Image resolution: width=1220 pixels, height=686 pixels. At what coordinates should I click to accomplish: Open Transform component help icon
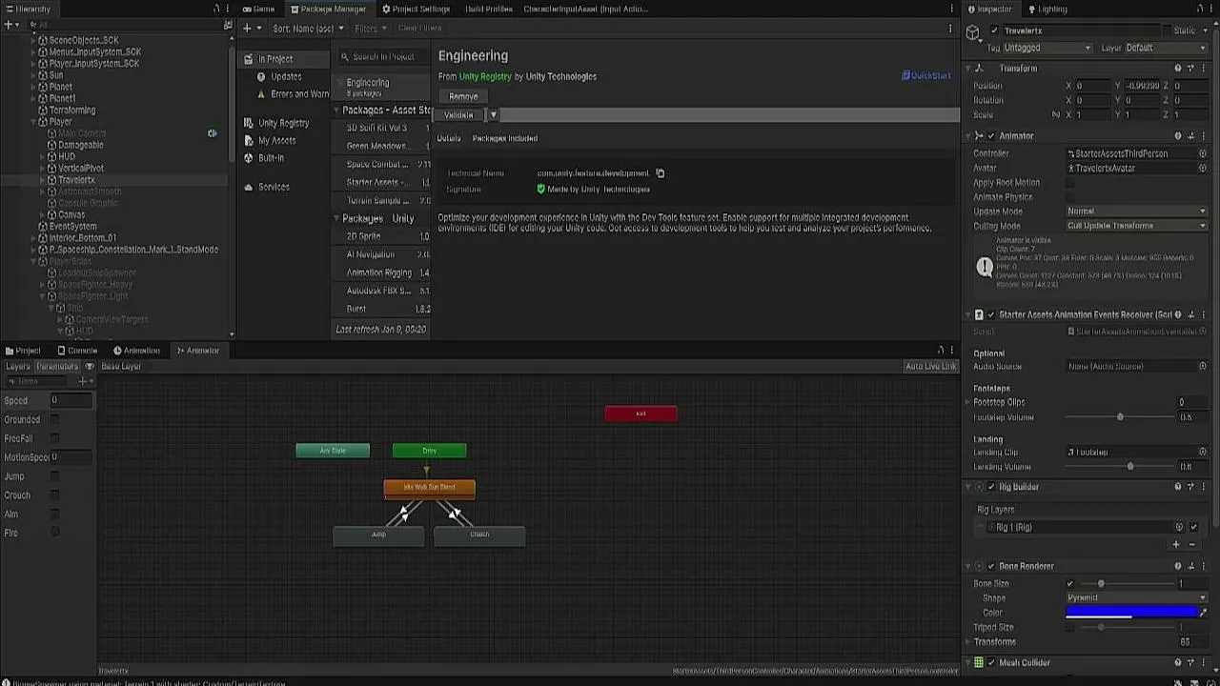coord(1178,69)
